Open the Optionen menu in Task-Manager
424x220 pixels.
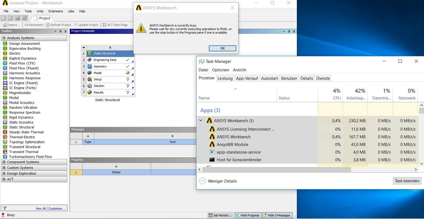[x=220, y=70]
